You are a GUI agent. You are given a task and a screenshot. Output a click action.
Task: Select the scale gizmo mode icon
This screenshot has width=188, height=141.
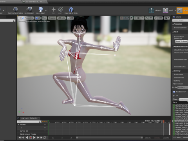[x=128, y=18]
